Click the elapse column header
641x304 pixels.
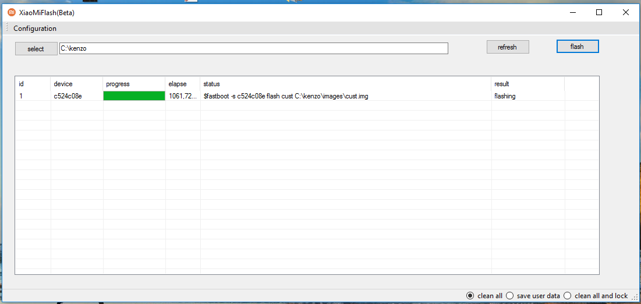[183, 84]
